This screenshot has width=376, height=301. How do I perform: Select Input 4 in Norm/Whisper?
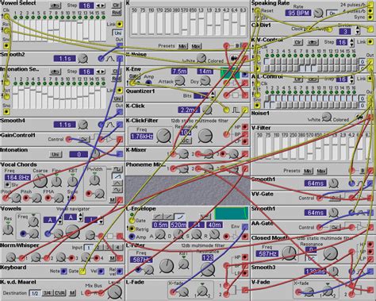[x=118, y=248]
